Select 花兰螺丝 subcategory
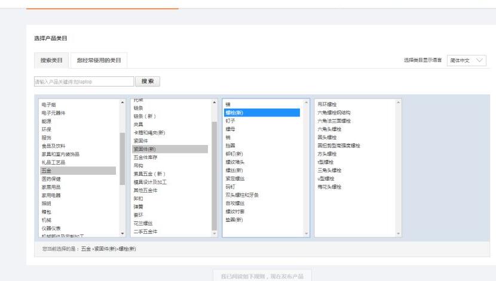The image size is (496, 281). 143,223
